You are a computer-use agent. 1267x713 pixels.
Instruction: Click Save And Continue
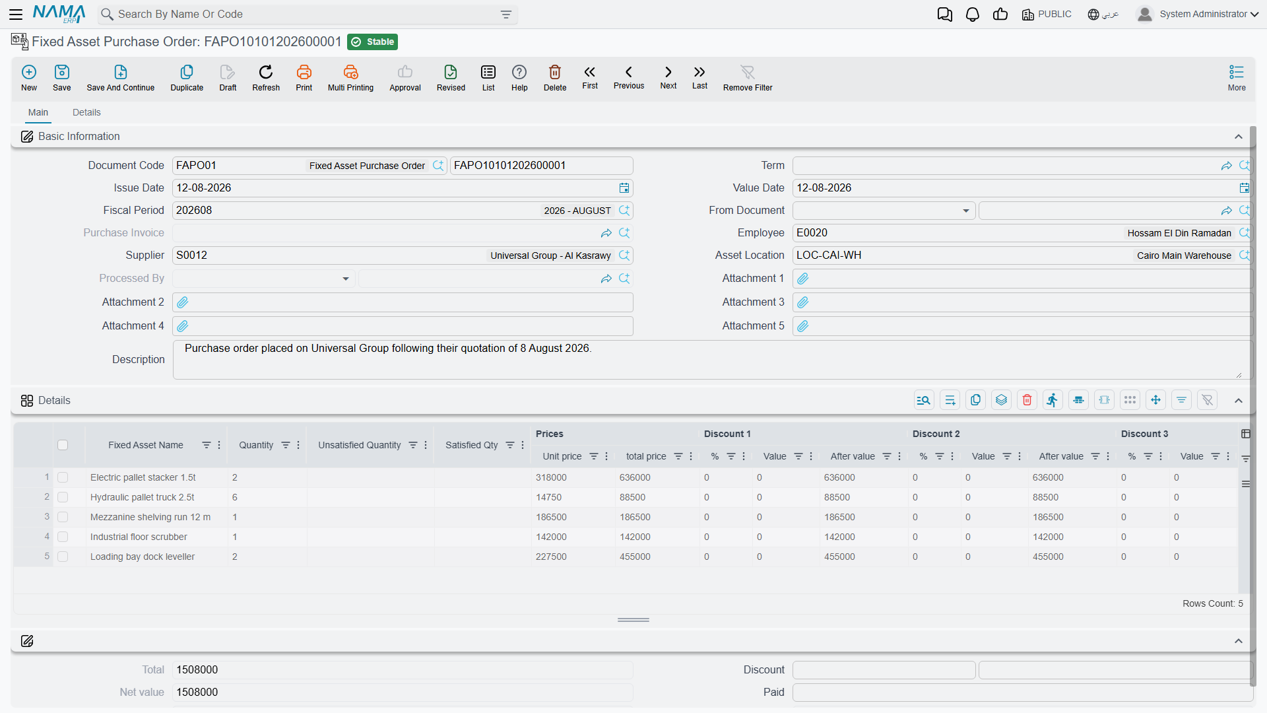[x=121, y=78]
